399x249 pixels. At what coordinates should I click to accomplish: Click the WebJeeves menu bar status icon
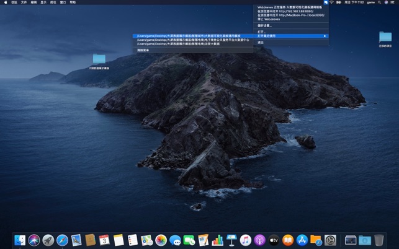[x=325, y=2]
